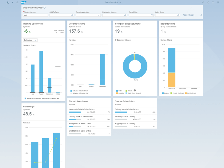Open the By Number dropdown
This screenshot has width=224, height=168.
pyautogui.click(x=30, y=40)
